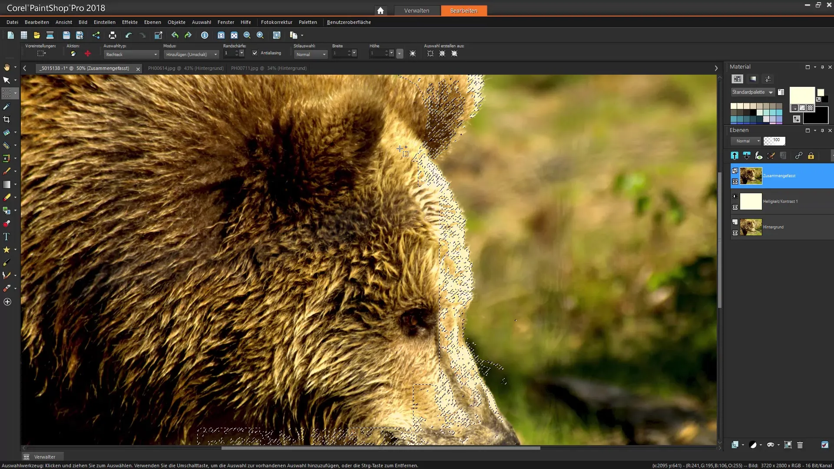This screenshot has width=834, height=469.
Task: Expand the Selection tool flyout arrow
Action: (x=15, y=93)
